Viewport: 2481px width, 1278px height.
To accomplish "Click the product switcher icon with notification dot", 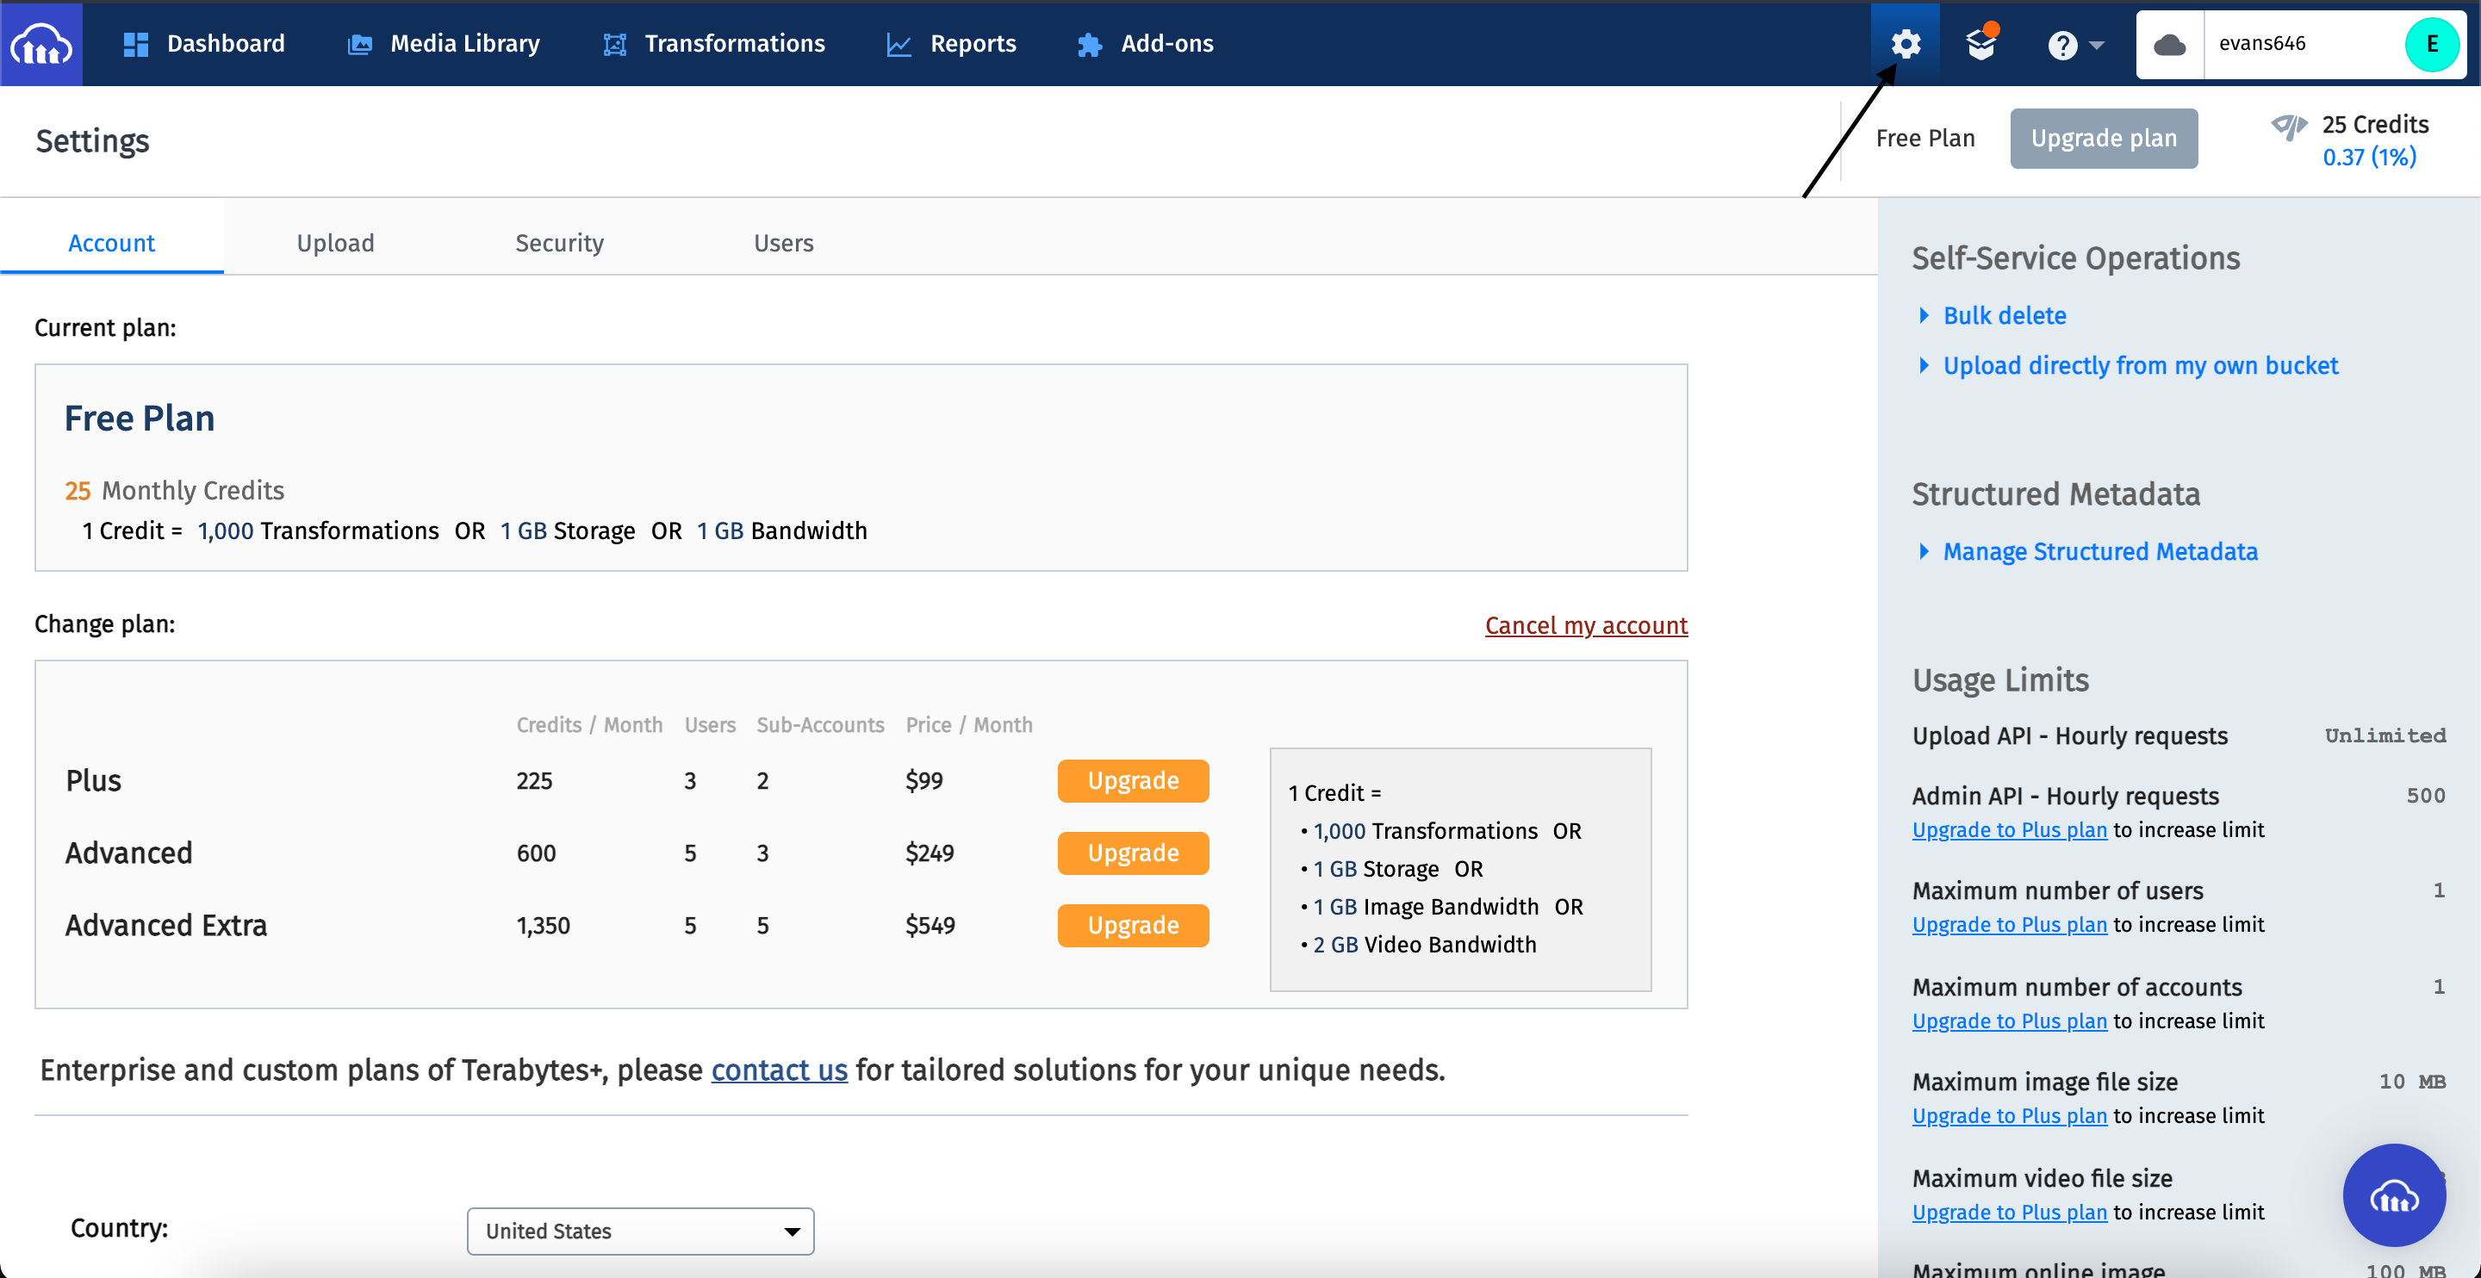I will click(x=1981, y=43).
